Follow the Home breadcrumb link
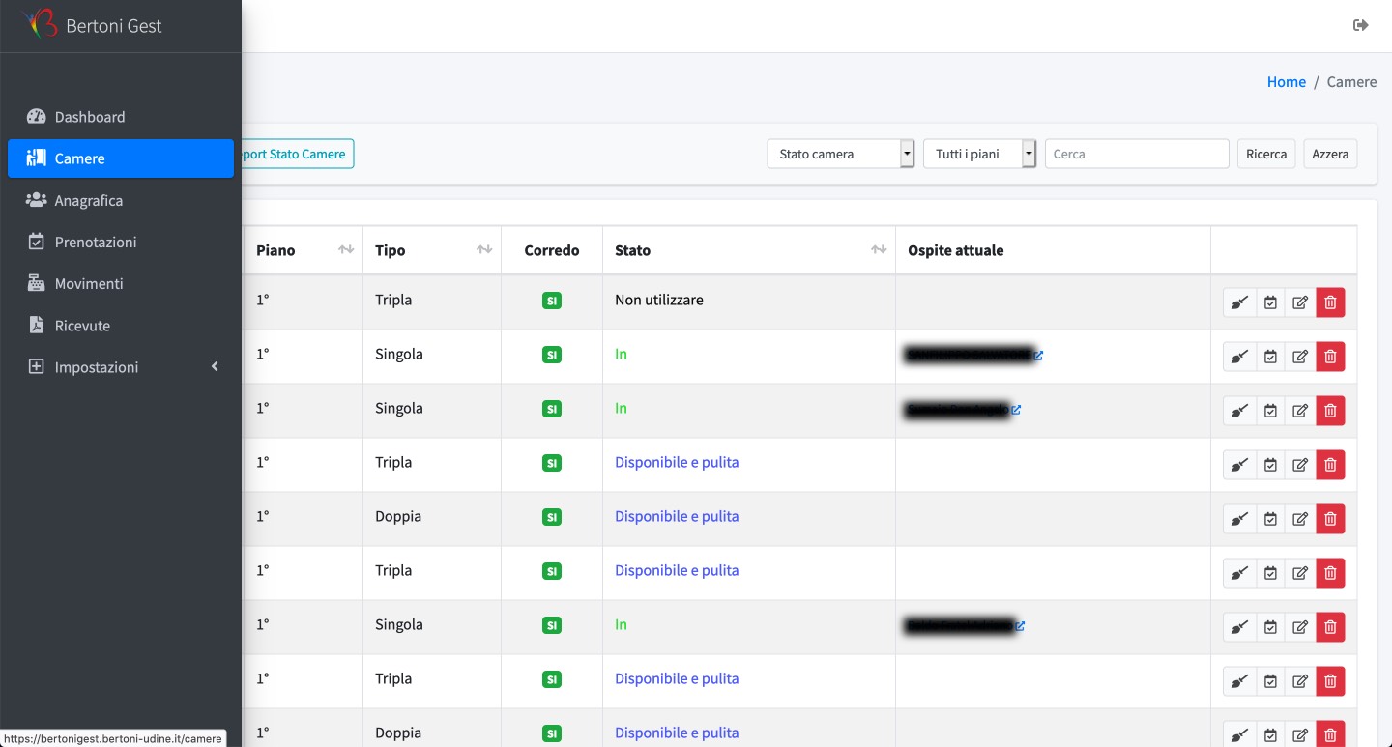Screen dimensions: 1392x747 (1287, 82)
